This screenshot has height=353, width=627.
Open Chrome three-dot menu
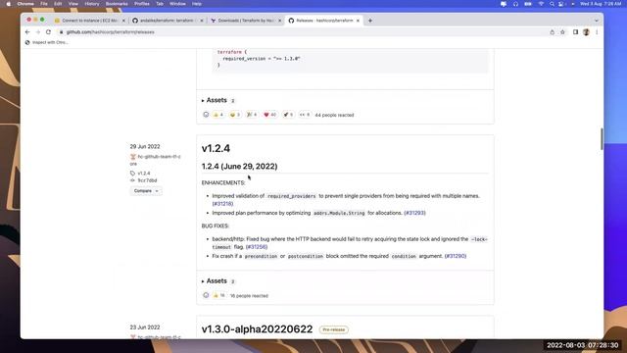click(597, 32)
